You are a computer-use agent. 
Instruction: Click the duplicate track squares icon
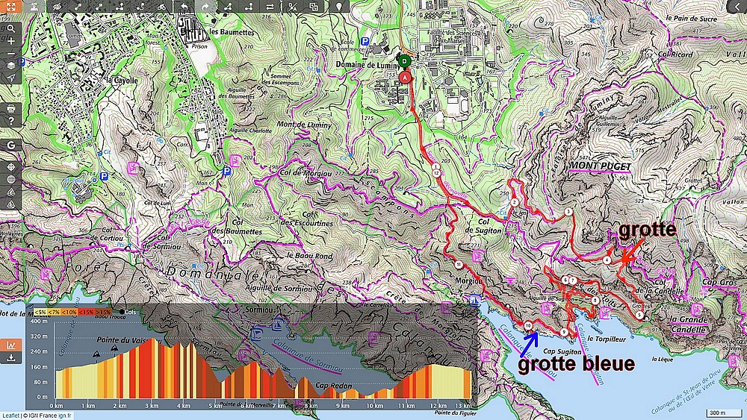click(314, 6)
